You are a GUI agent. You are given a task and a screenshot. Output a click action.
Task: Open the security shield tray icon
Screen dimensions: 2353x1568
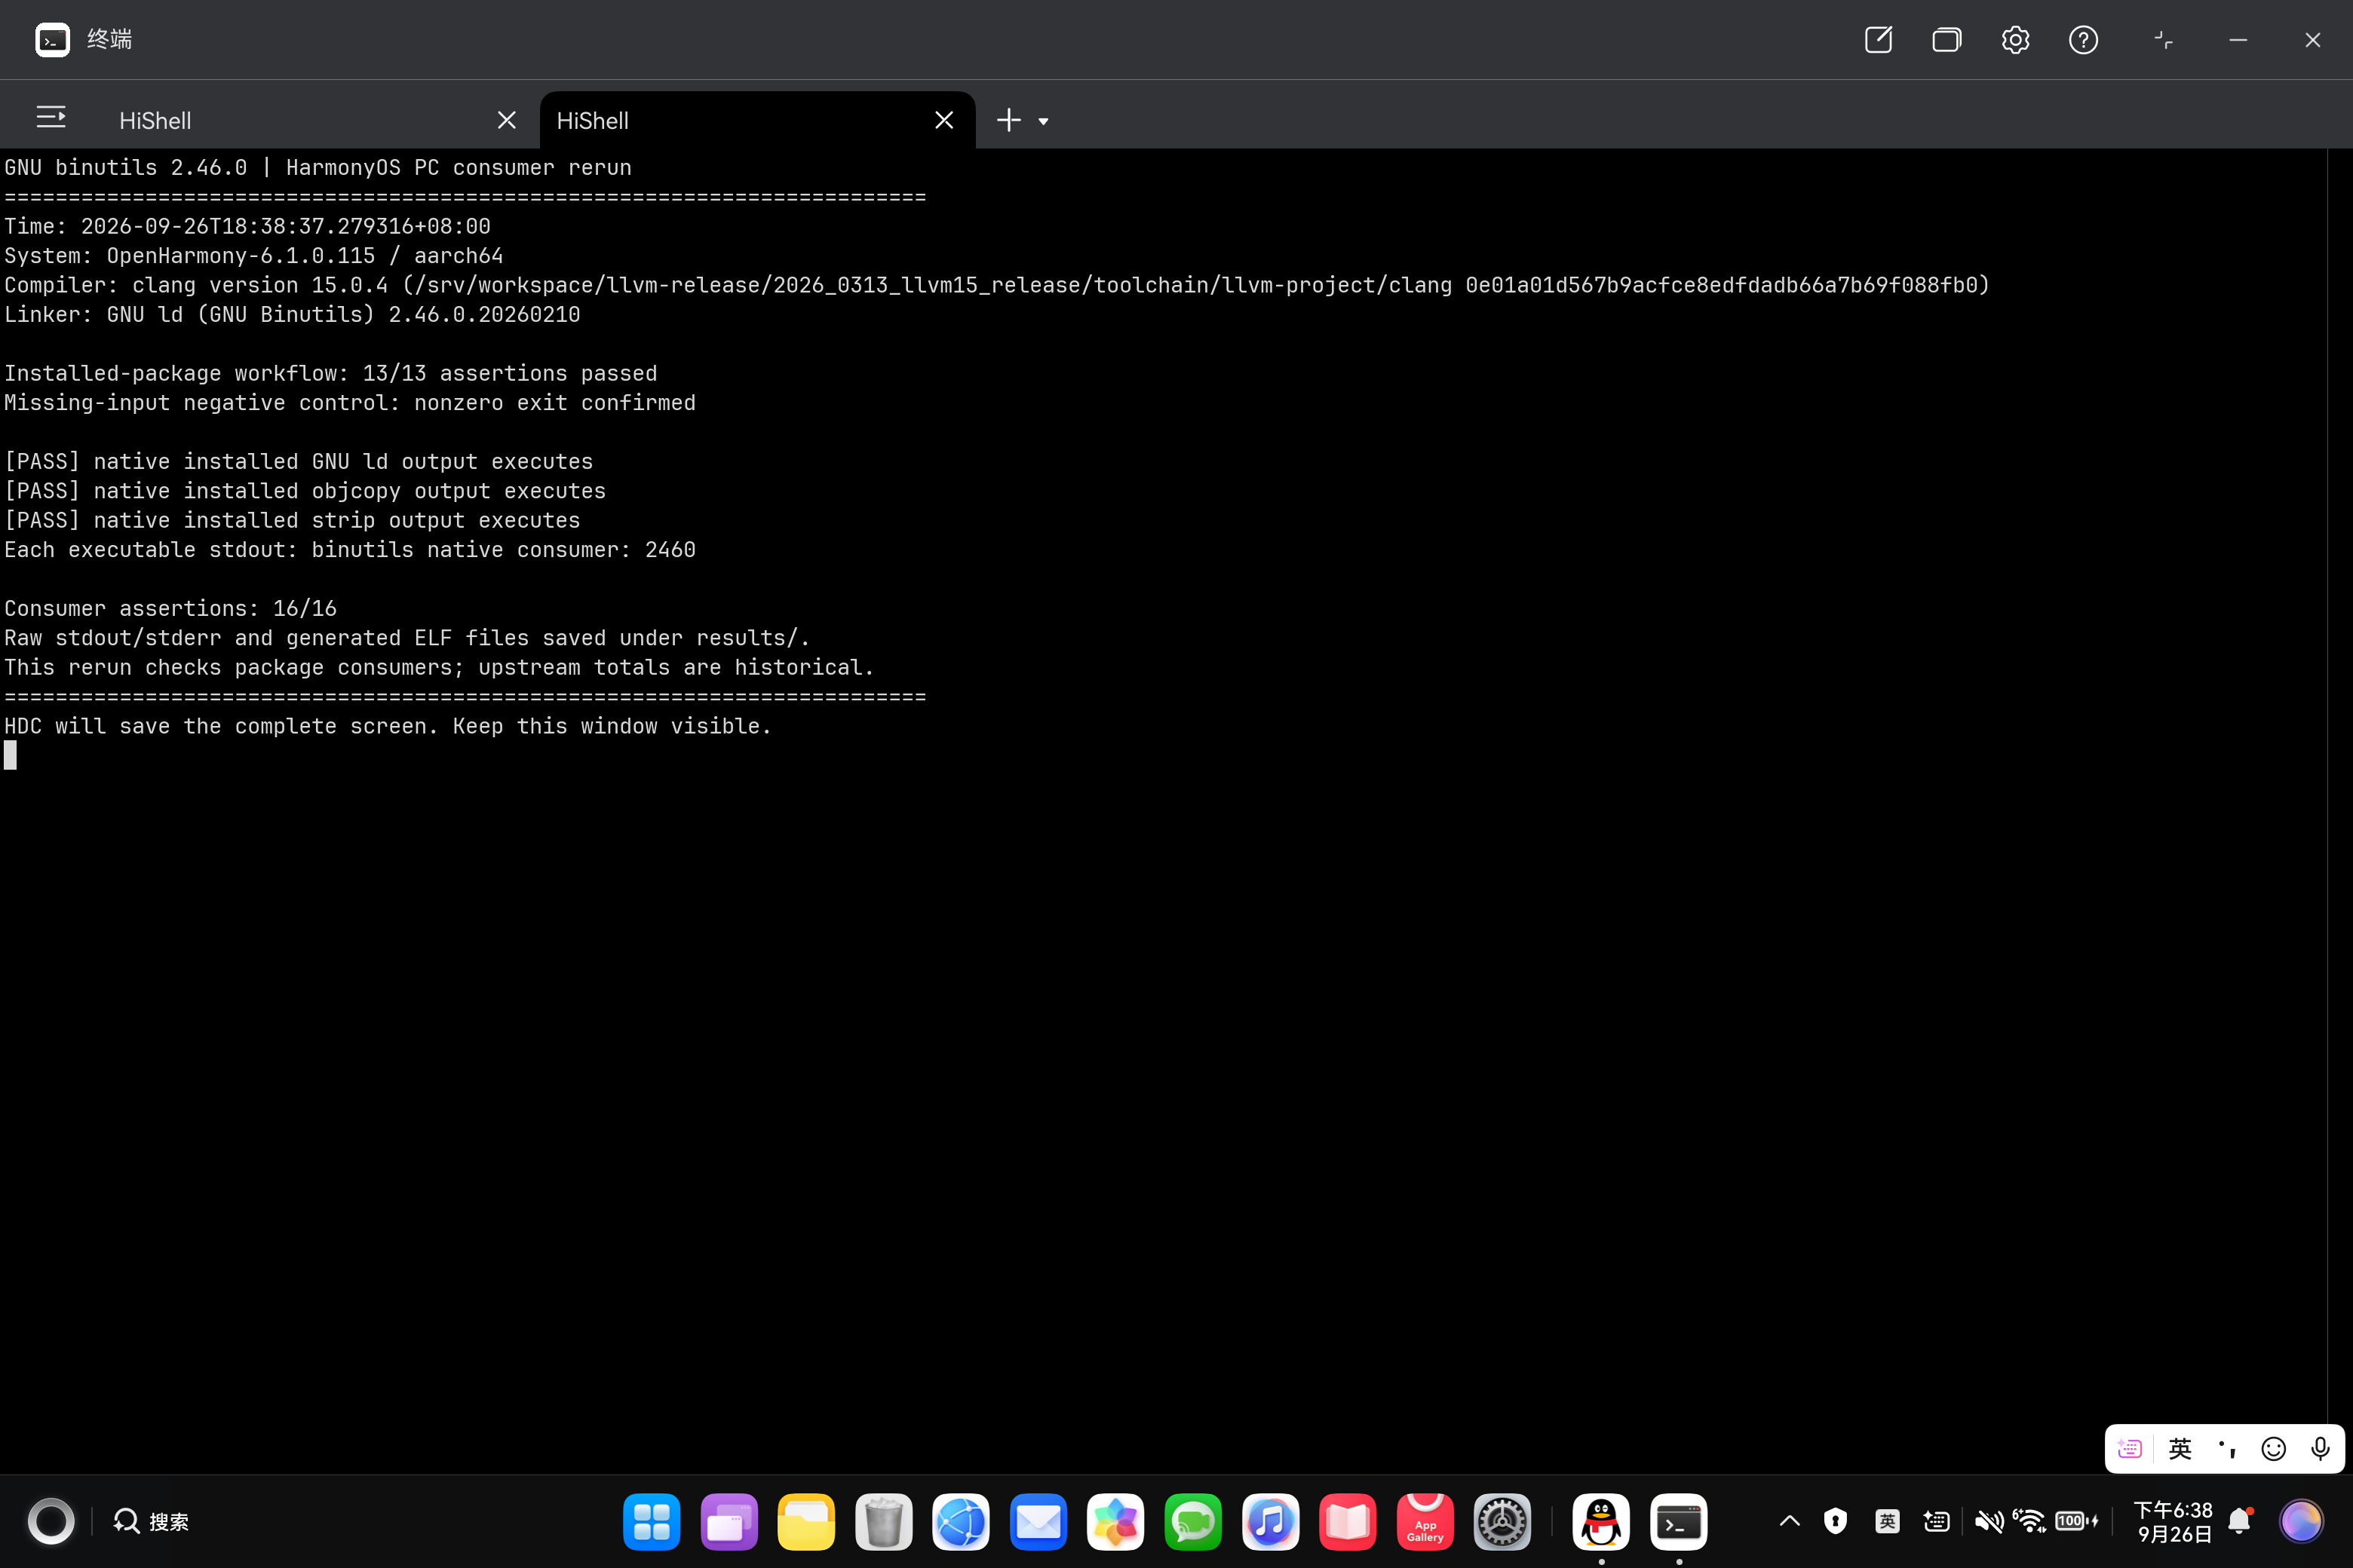(1835, 1521)
